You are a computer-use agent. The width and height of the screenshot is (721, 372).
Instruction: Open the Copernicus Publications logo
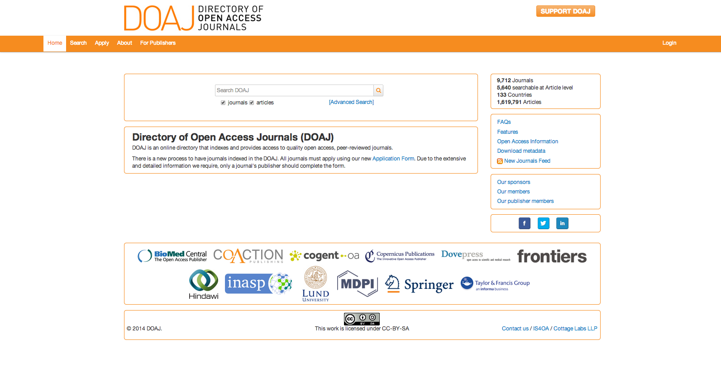coord(400,256)
